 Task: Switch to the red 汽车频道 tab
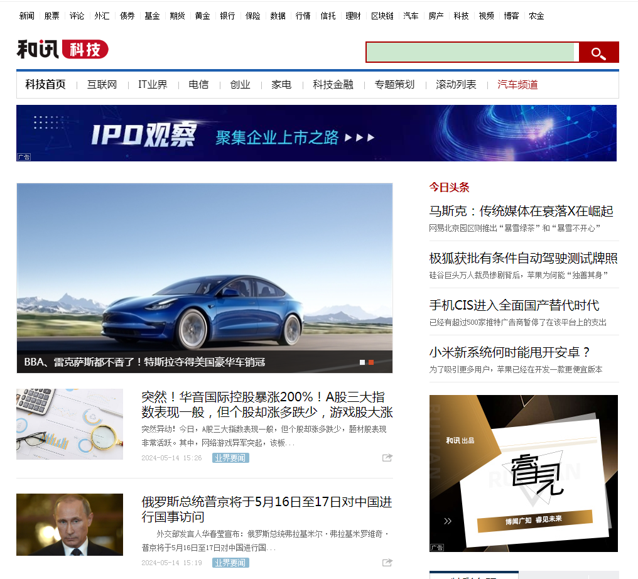pos(517,85)
